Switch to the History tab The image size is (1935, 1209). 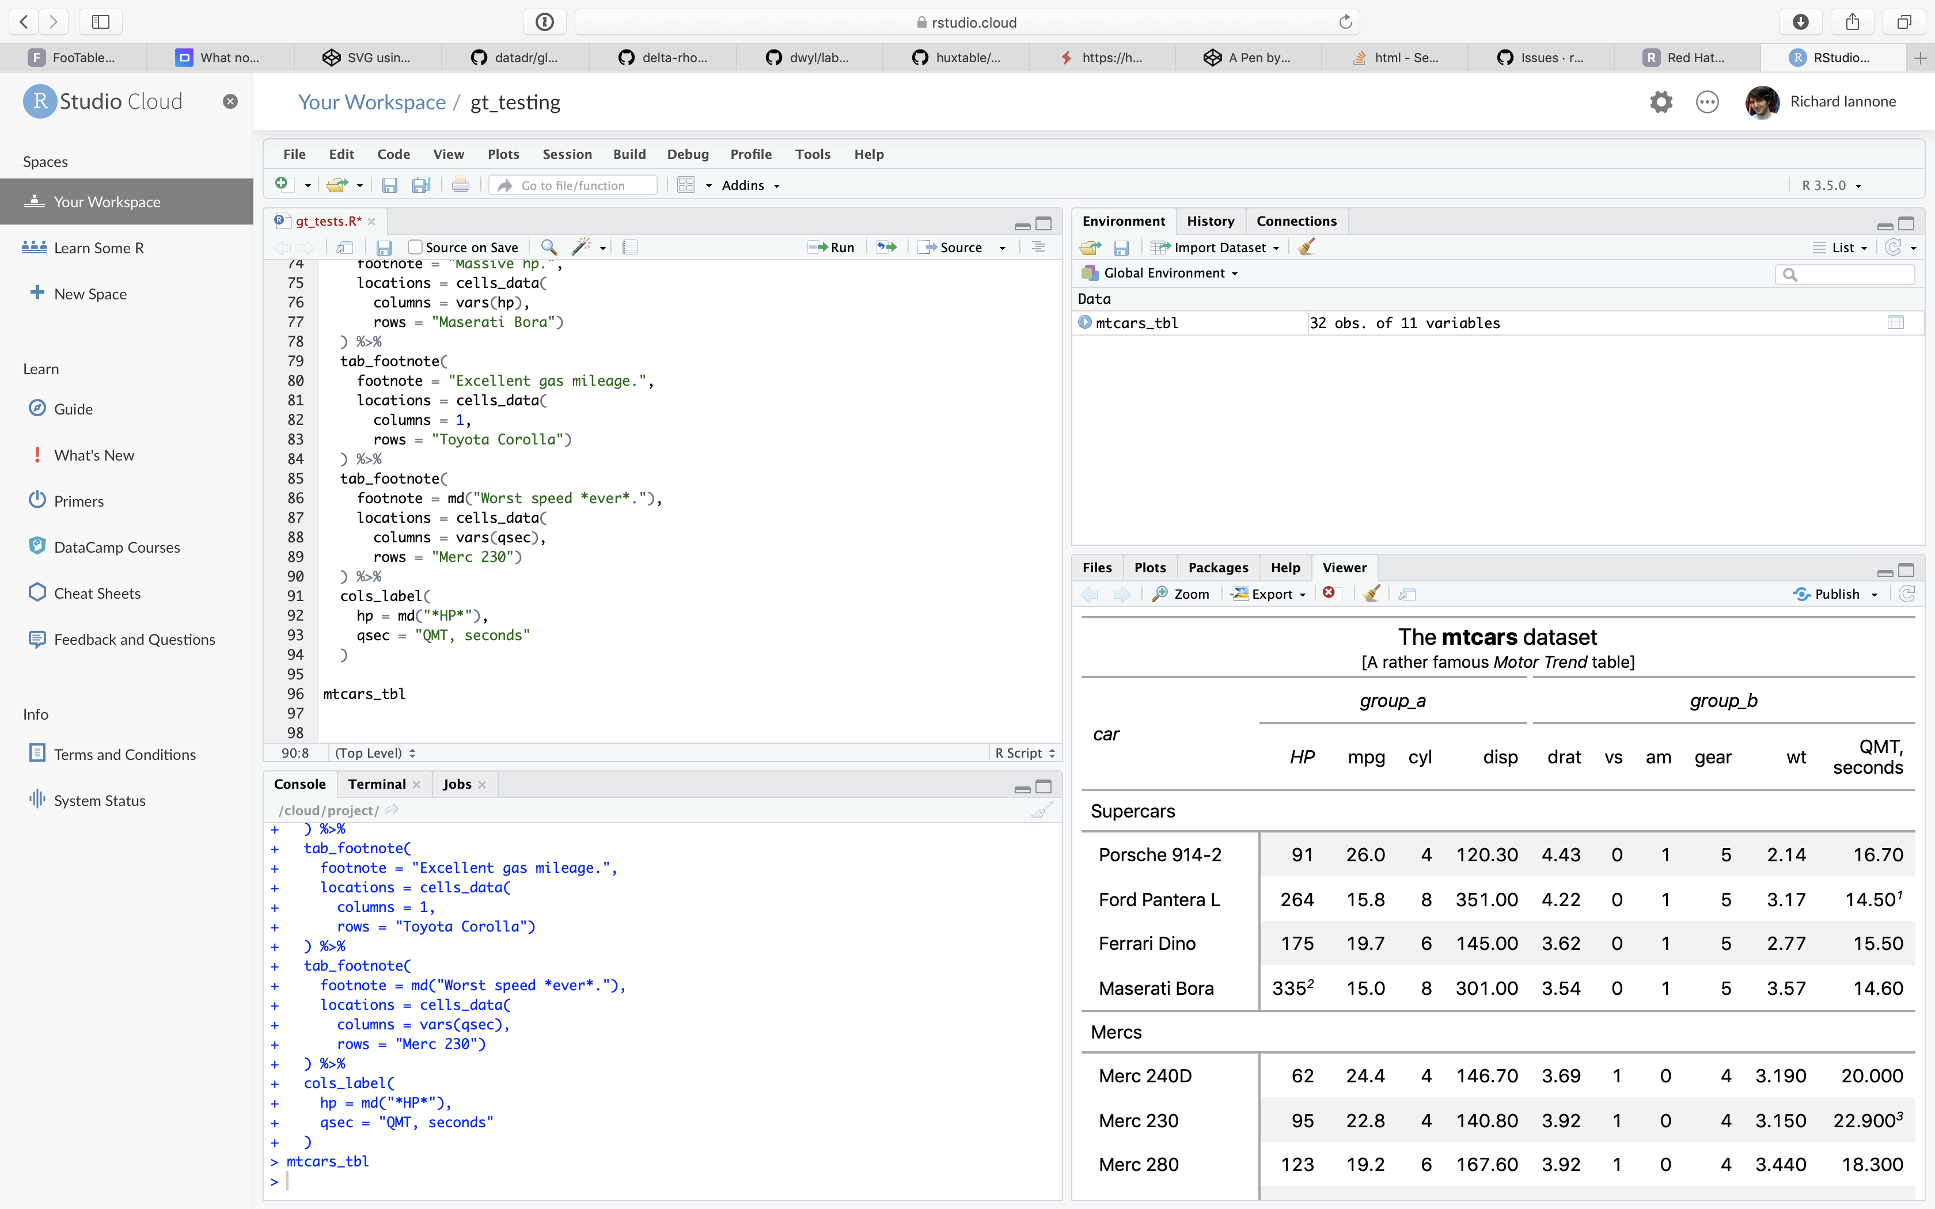point(1211,220)
